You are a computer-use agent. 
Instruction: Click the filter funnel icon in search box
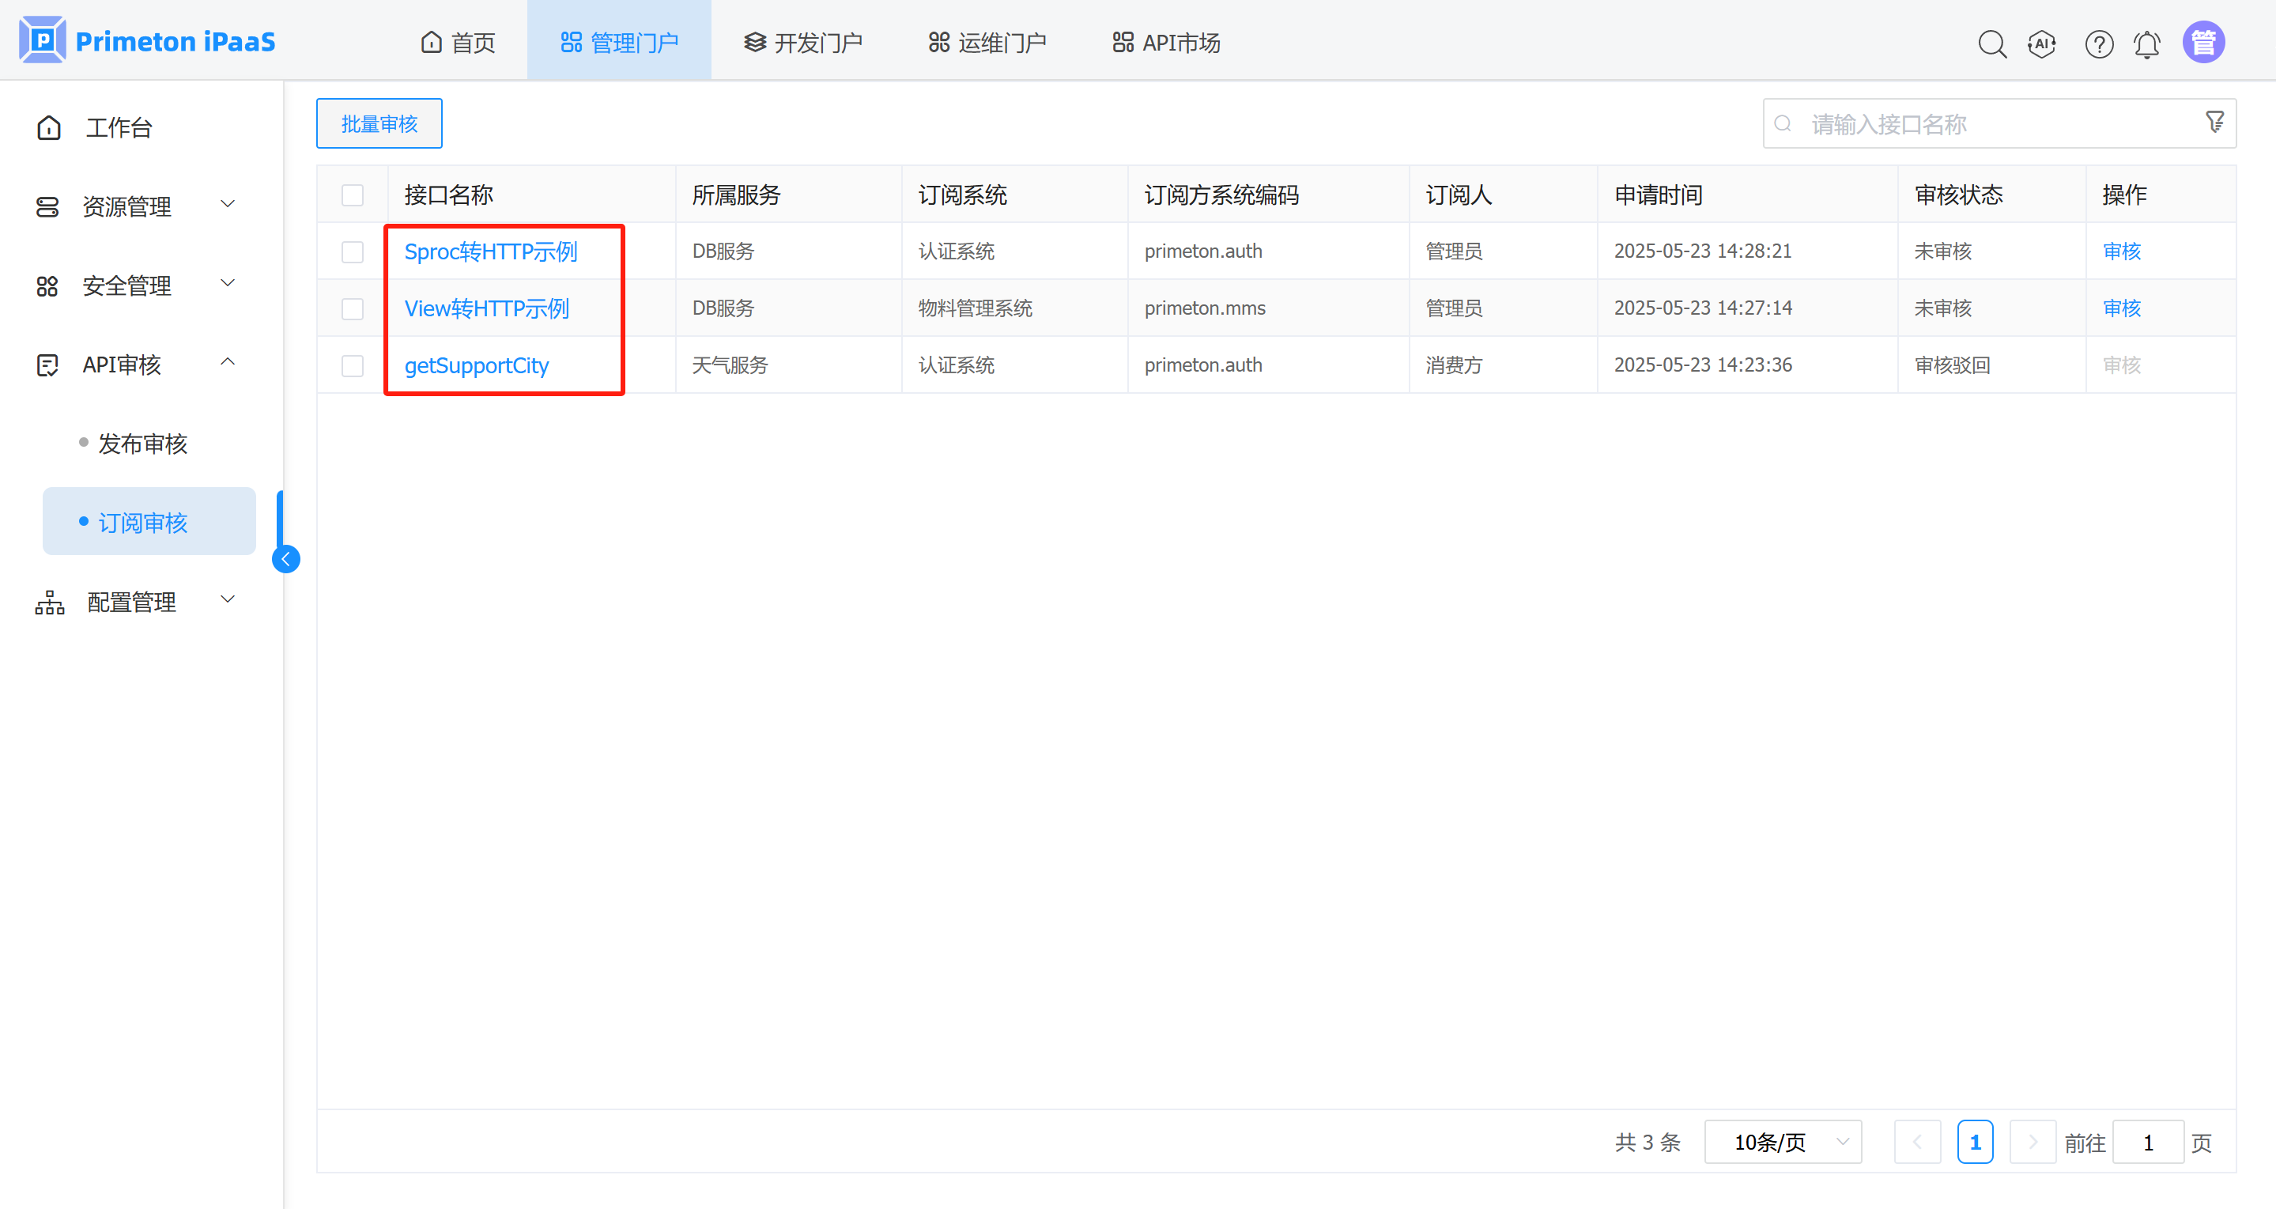click(x=2214, y=122)
